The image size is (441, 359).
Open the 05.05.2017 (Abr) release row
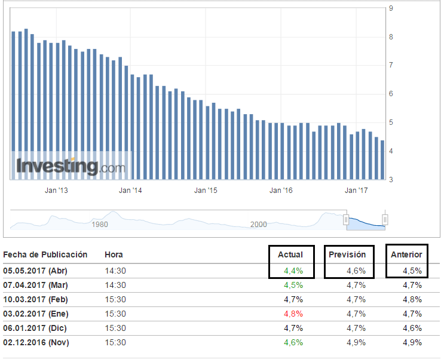pyautogui.click(x=36, y=271)
